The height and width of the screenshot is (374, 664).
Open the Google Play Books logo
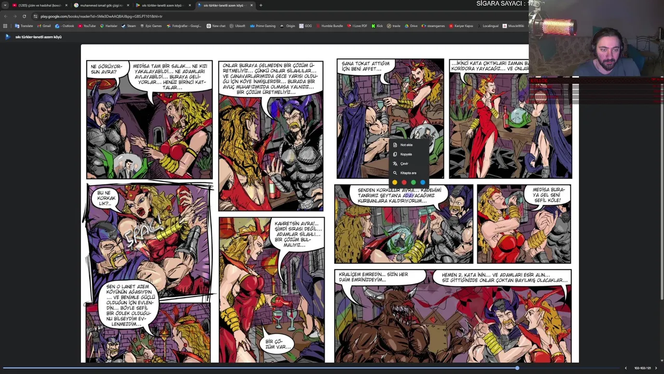(7, 37)
